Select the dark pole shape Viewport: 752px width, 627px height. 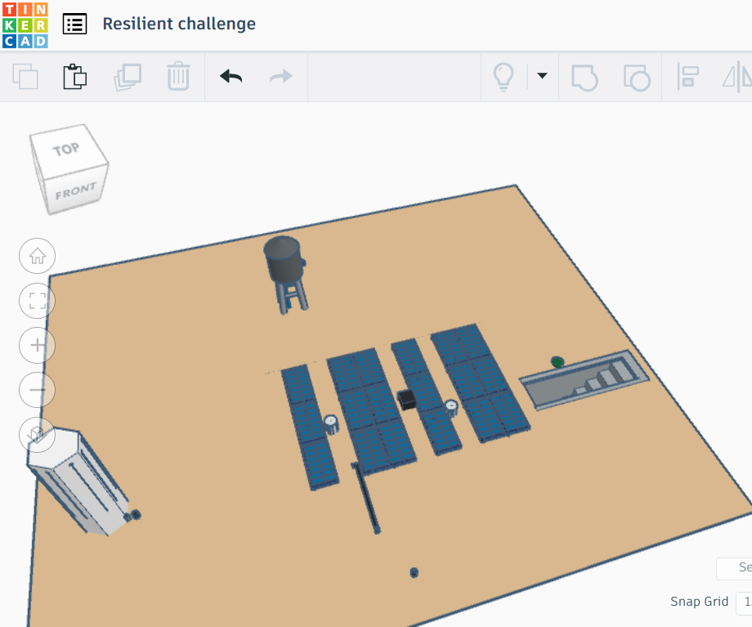pos(366,498)
